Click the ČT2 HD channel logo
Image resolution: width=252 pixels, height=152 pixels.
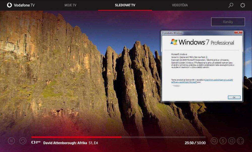click(x=36, y=142)
